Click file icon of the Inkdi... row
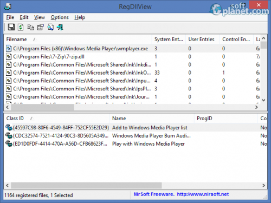 [9, 64]
